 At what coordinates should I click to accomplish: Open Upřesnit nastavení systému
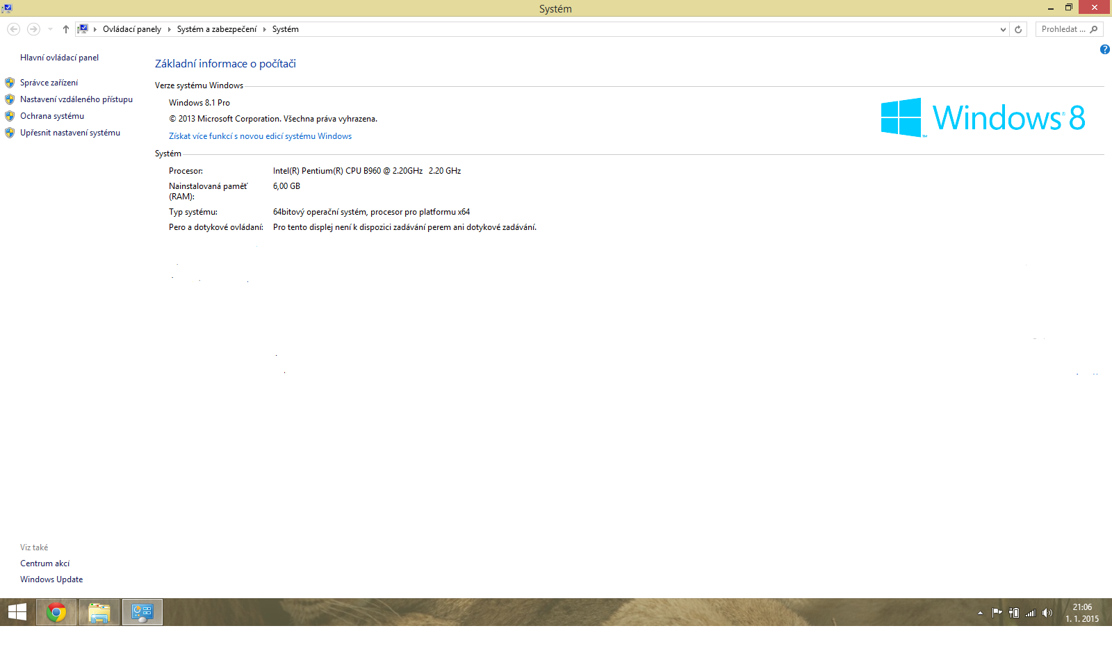pos(70,133)
